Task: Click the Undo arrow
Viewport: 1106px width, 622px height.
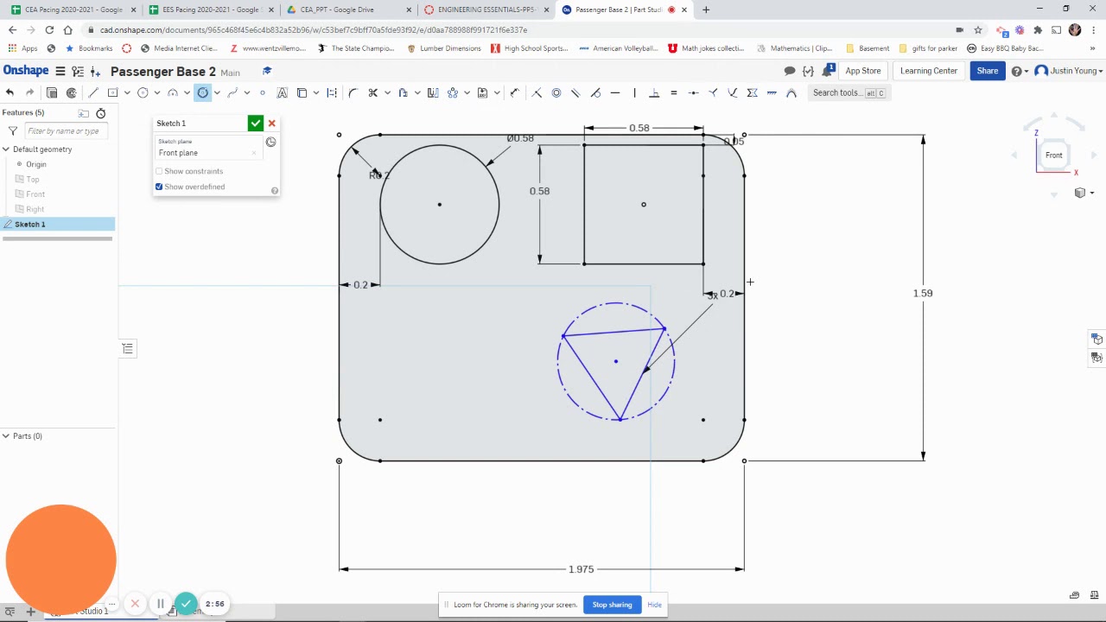Action: click(10, 92)
